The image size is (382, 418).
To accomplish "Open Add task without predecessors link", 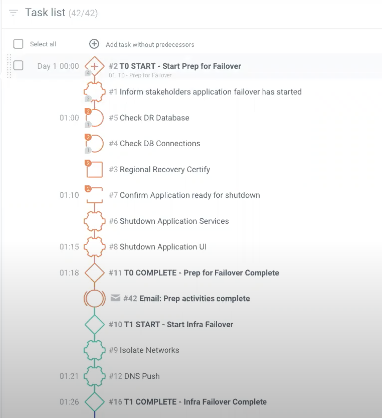I will coord(150,45).
